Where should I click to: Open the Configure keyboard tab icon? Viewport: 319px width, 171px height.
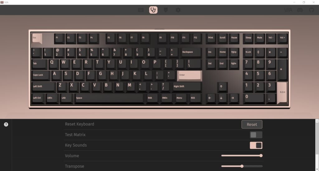coord(141,10)
